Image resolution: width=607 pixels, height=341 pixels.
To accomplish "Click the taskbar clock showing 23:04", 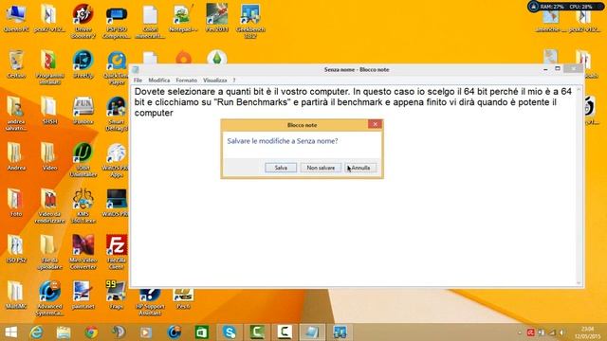I will tap(587, 332).
